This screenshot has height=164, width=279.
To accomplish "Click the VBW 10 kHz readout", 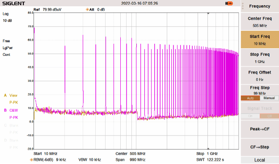I will click(90, 160).
